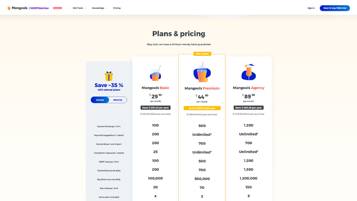Click the Mangools Premium smoothie illustration
The width and height of the screenshot is (357, 201).
pyautogui.click(x=202, y=72)
